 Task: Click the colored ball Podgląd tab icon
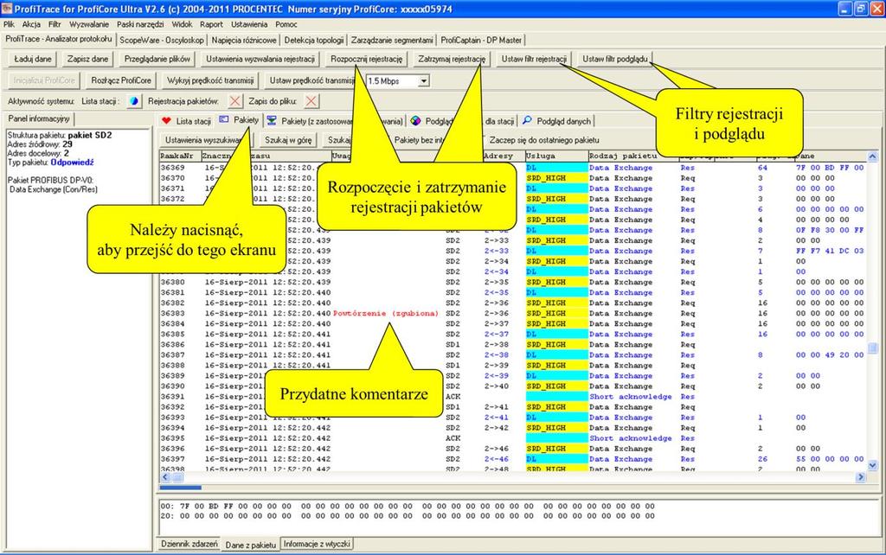[x=415, y=121]
